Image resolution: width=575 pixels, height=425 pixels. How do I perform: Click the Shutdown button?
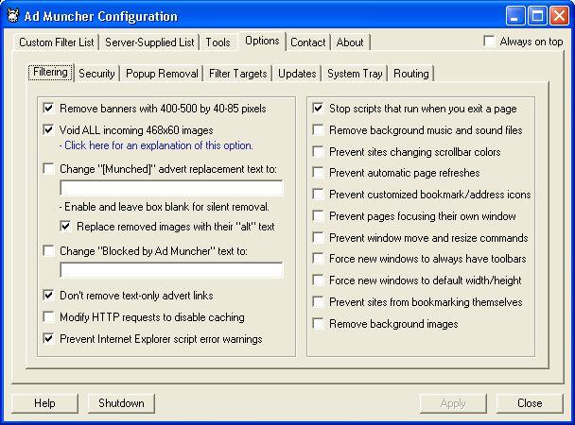[121, 403]
